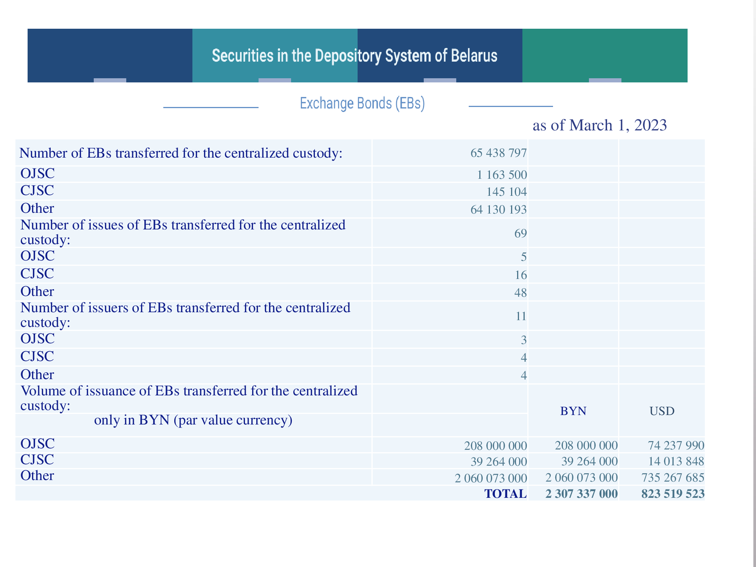Select the CJSC issues value '16'
This screenshot has height=567, width=756.
pos(521,275)
